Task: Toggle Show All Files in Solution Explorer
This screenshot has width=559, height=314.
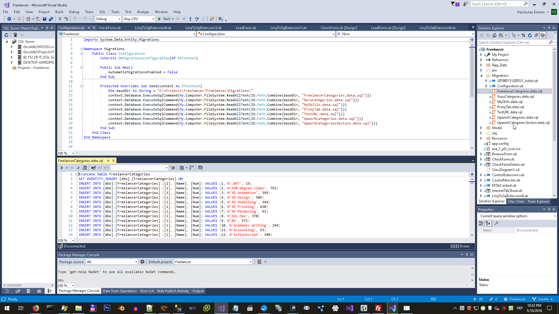Action: click(543, 35)
